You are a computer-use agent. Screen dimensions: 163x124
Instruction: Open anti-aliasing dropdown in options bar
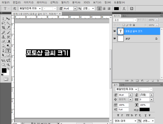93,9
